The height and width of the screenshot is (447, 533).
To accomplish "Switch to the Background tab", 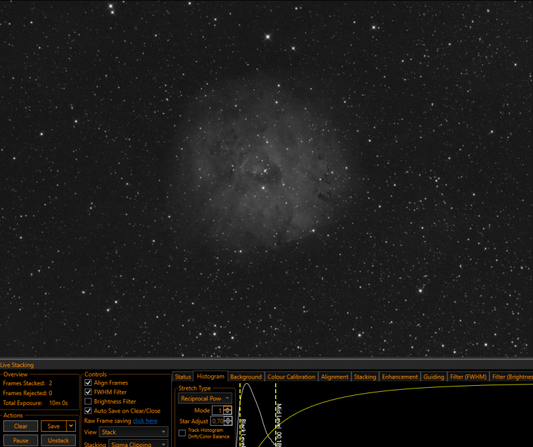I will [x=246, y=376].
